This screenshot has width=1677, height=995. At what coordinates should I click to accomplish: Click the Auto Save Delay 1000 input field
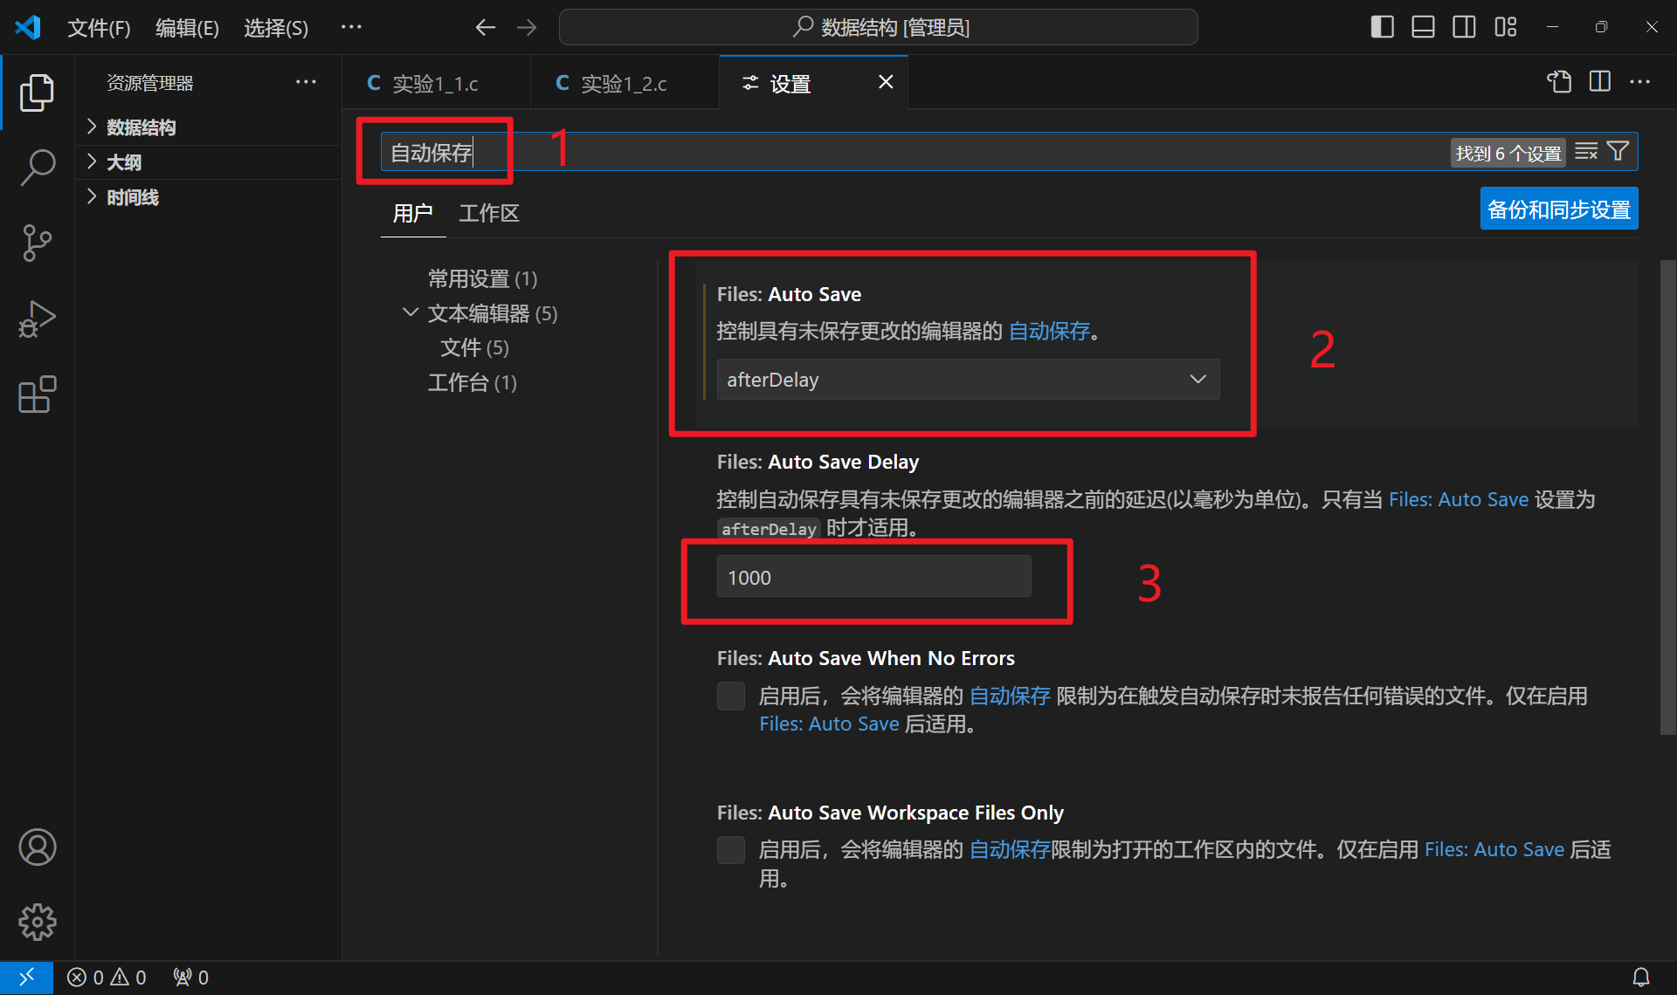click(873, 577)
